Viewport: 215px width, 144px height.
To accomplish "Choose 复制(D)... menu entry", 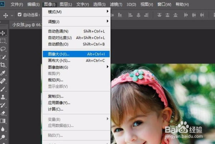I will [76, 96].
